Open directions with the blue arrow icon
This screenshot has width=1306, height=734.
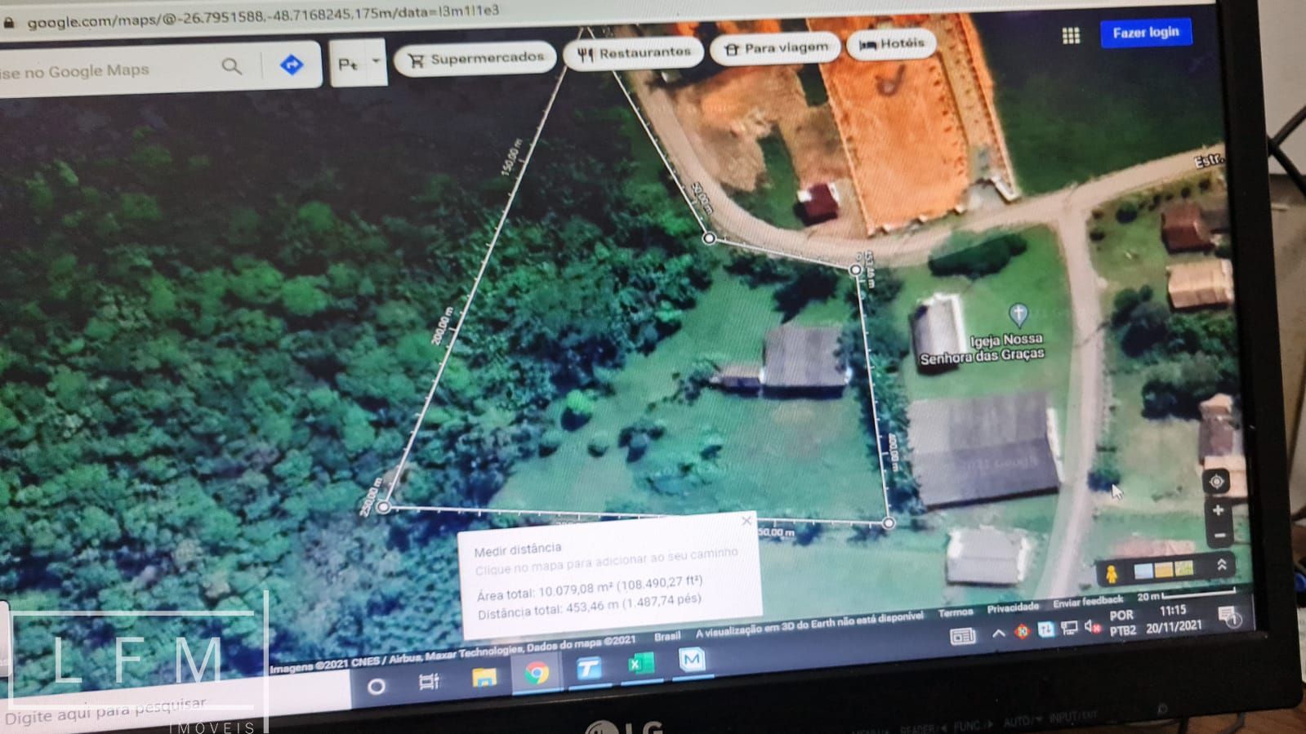point(292,65)
